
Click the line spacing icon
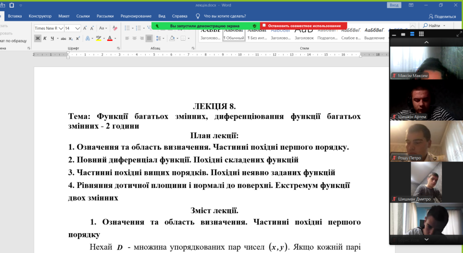click(x=159, y=38)
